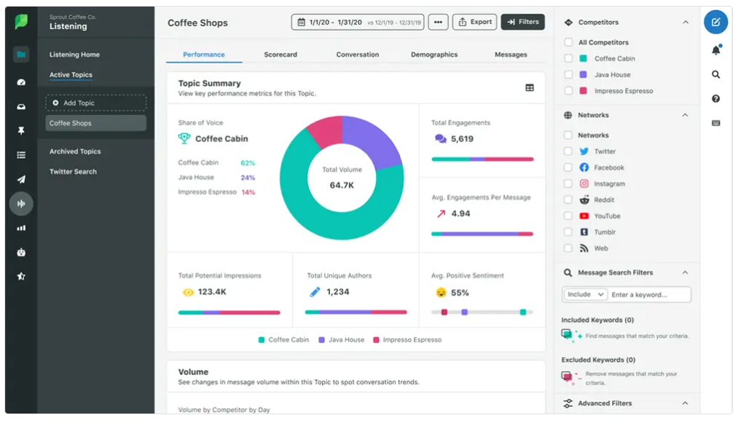Check the Java House competitor checkbox
Viewport: 738px width, 423px height.
568,74
